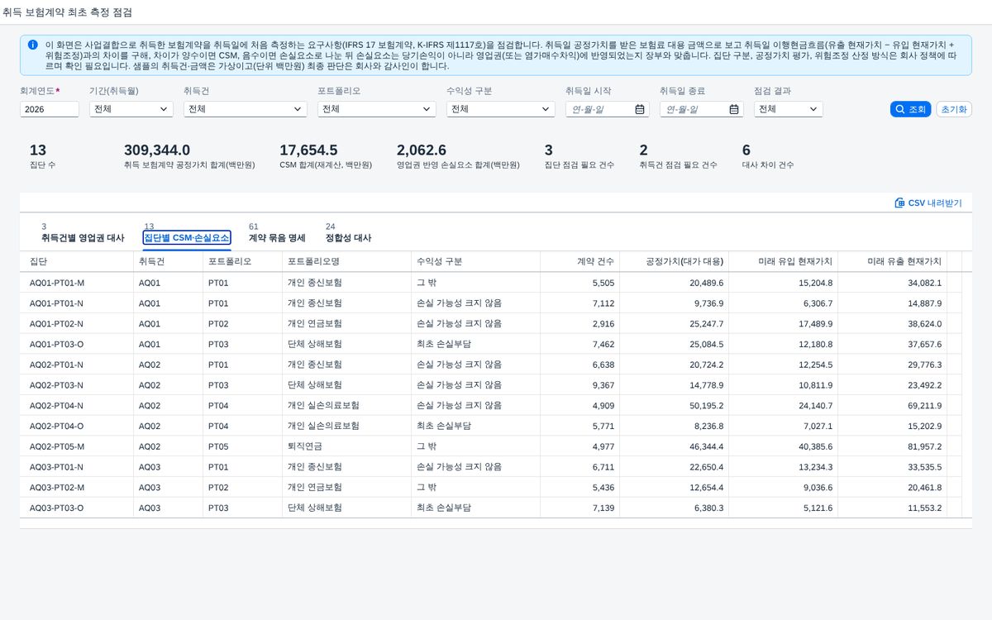Click the magnifier icon on 조회 button

pos(900,109)
